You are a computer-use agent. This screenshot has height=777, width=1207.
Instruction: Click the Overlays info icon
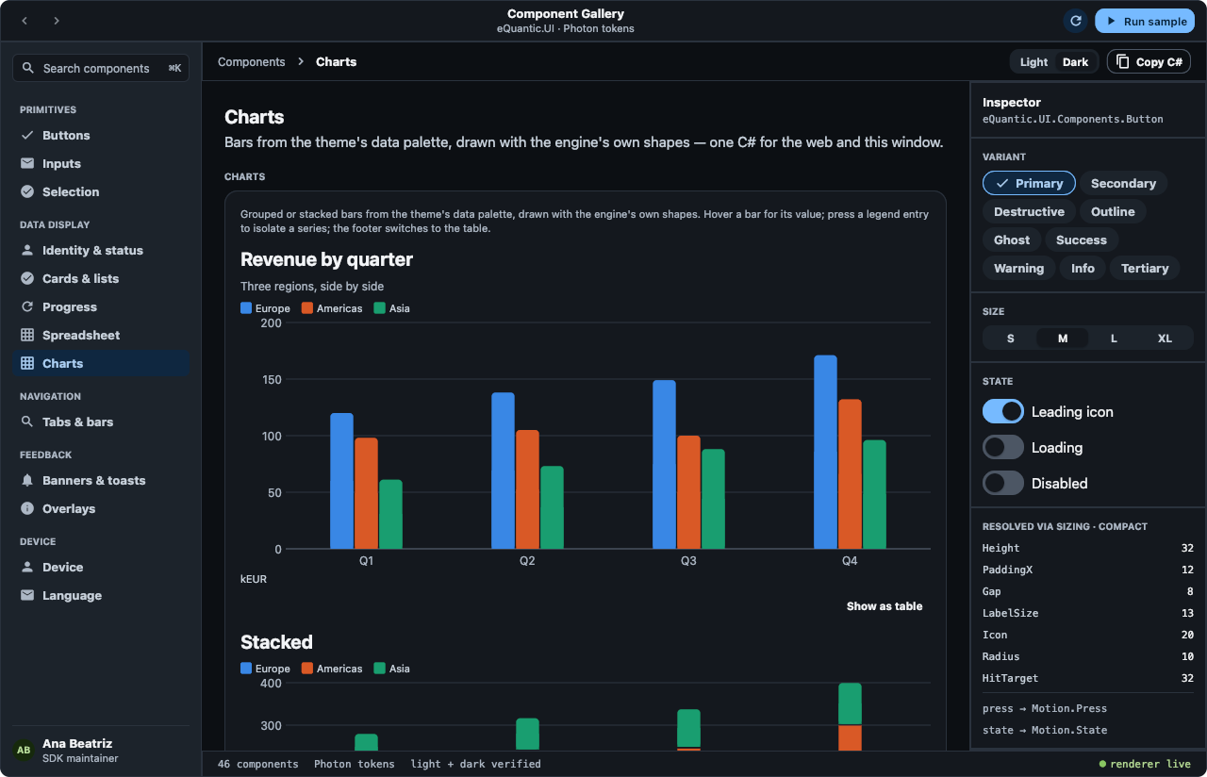27,508
